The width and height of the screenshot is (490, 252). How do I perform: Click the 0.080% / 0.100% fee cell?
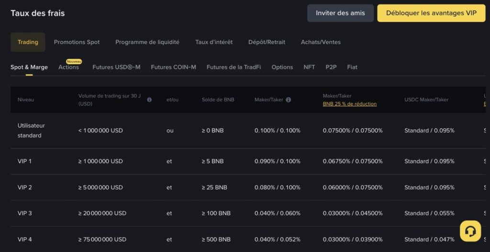pos(278,187)
